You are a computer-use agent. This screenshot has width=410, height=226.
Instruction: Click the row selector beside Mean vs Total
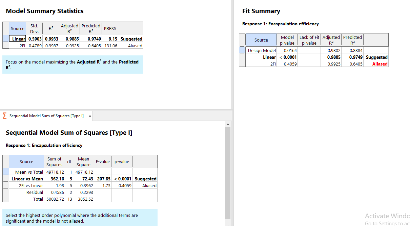5,172
